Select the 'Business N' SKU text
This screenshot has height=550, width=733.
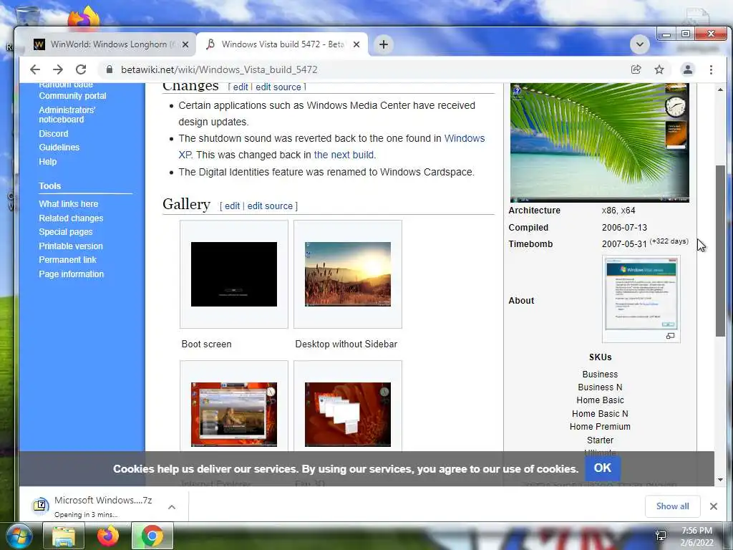point(600,387)
